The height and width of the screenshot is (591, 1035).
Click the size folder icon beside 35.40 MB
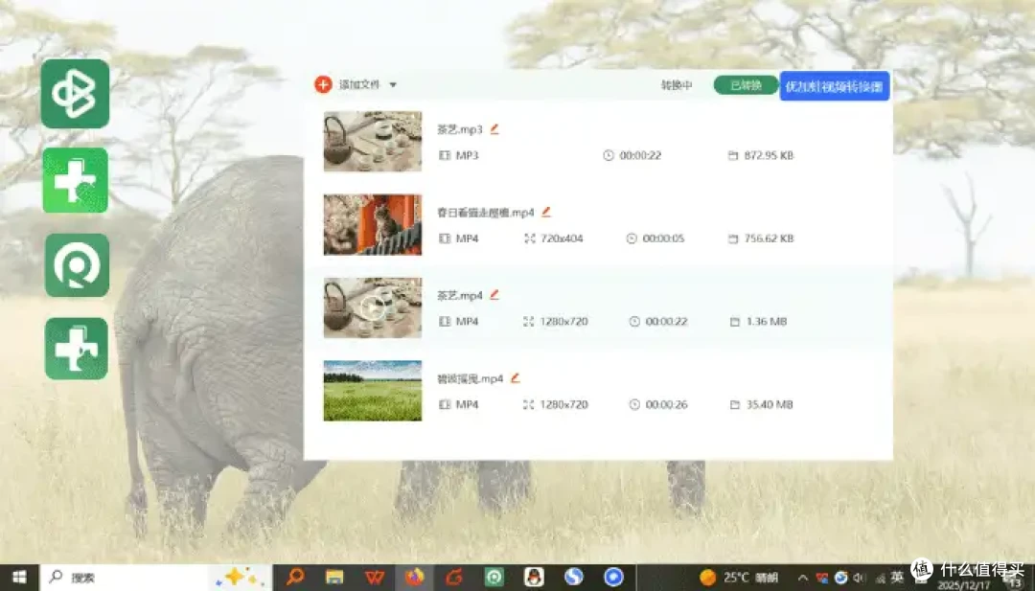coord(735,404)
